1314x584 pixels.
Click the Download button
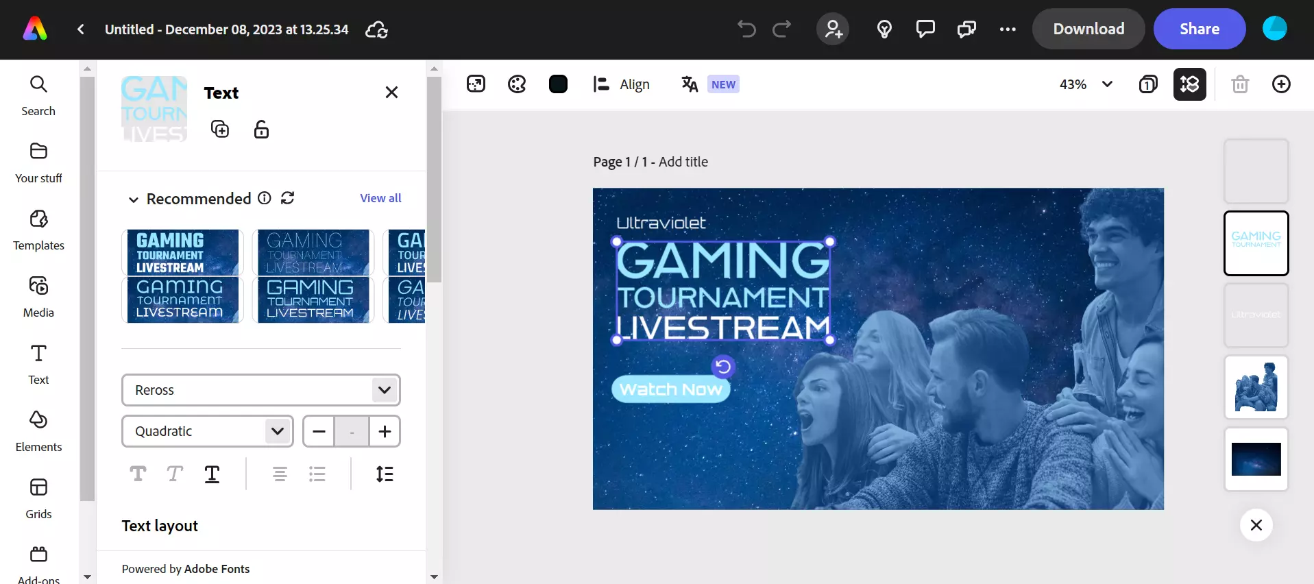click(1088, 29)
